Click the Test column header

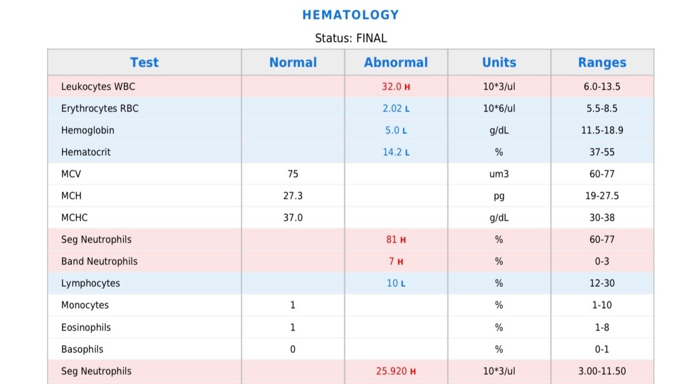pos(144,63)
